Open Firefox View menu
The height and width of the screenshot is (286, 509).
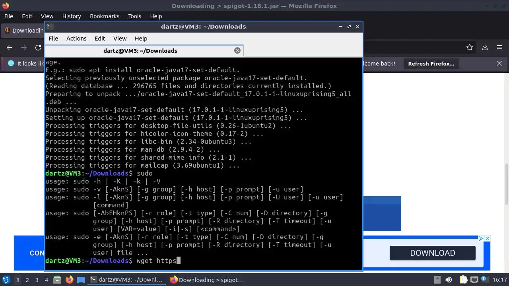click(x=47, y=16)
